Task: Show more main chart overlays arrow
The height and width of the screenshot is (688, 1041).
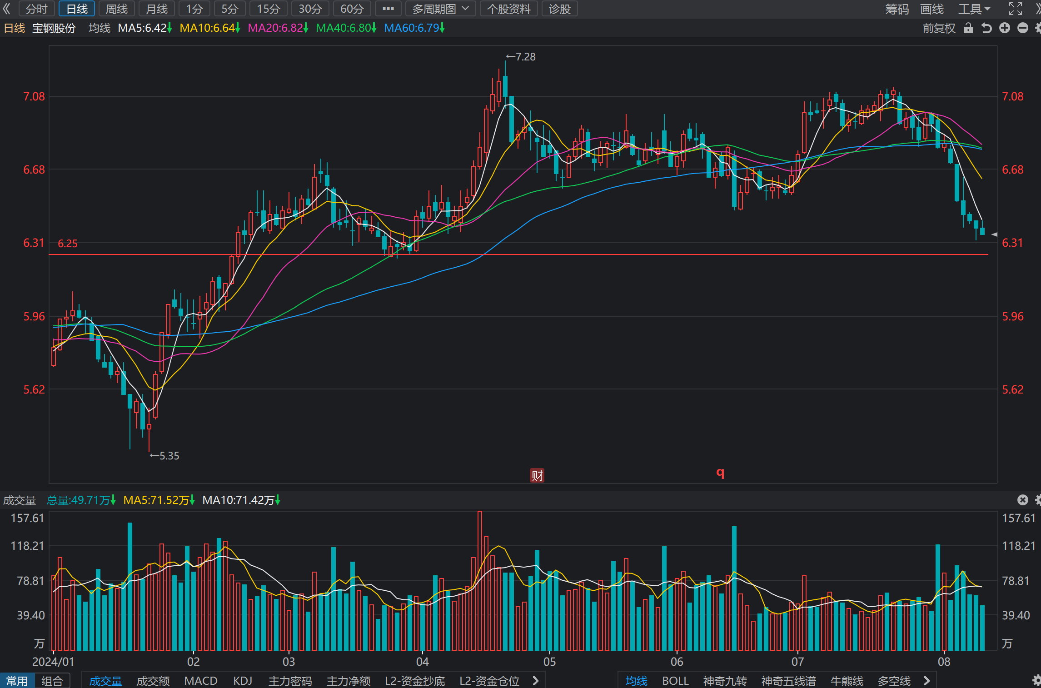Action: pyautogui.click(x=927, y=681)
